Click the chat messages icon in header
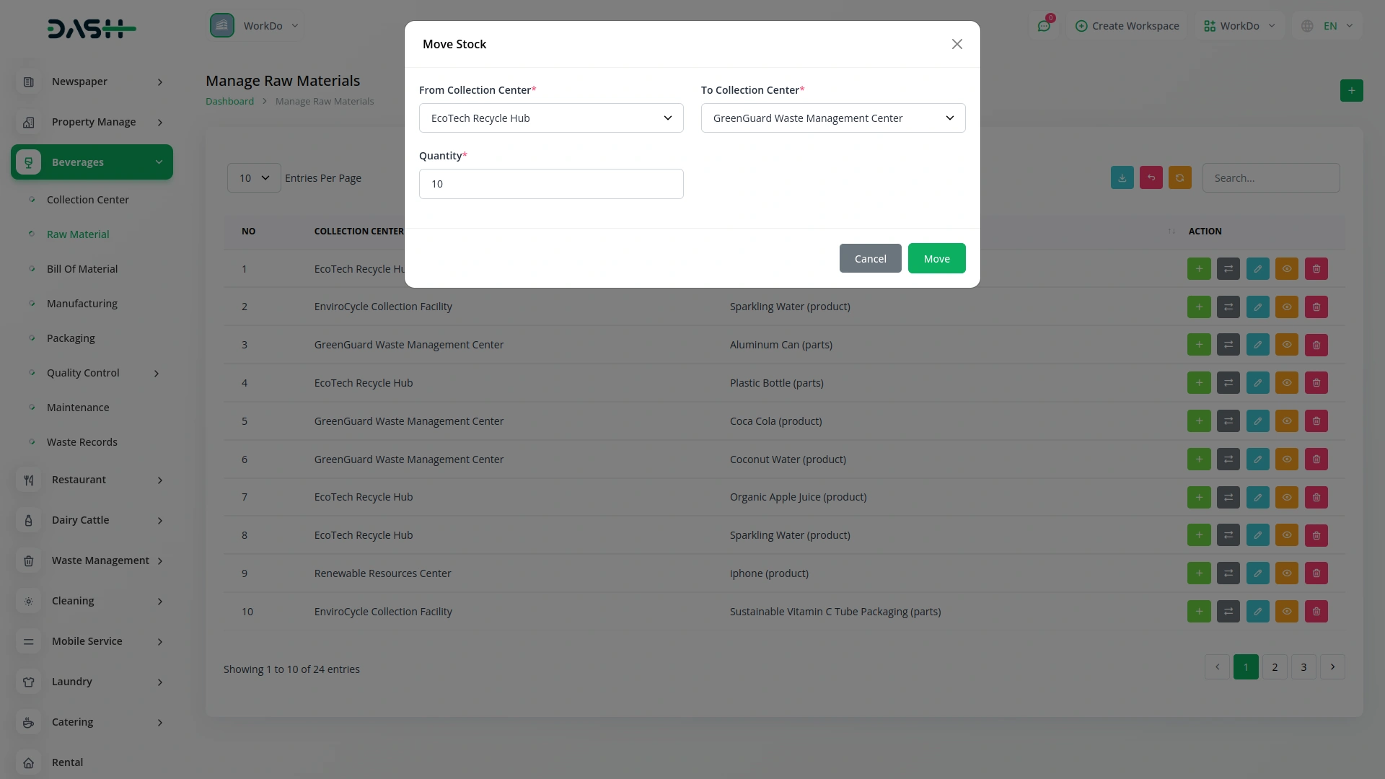1385x779 pixels. pos(1044,26)
